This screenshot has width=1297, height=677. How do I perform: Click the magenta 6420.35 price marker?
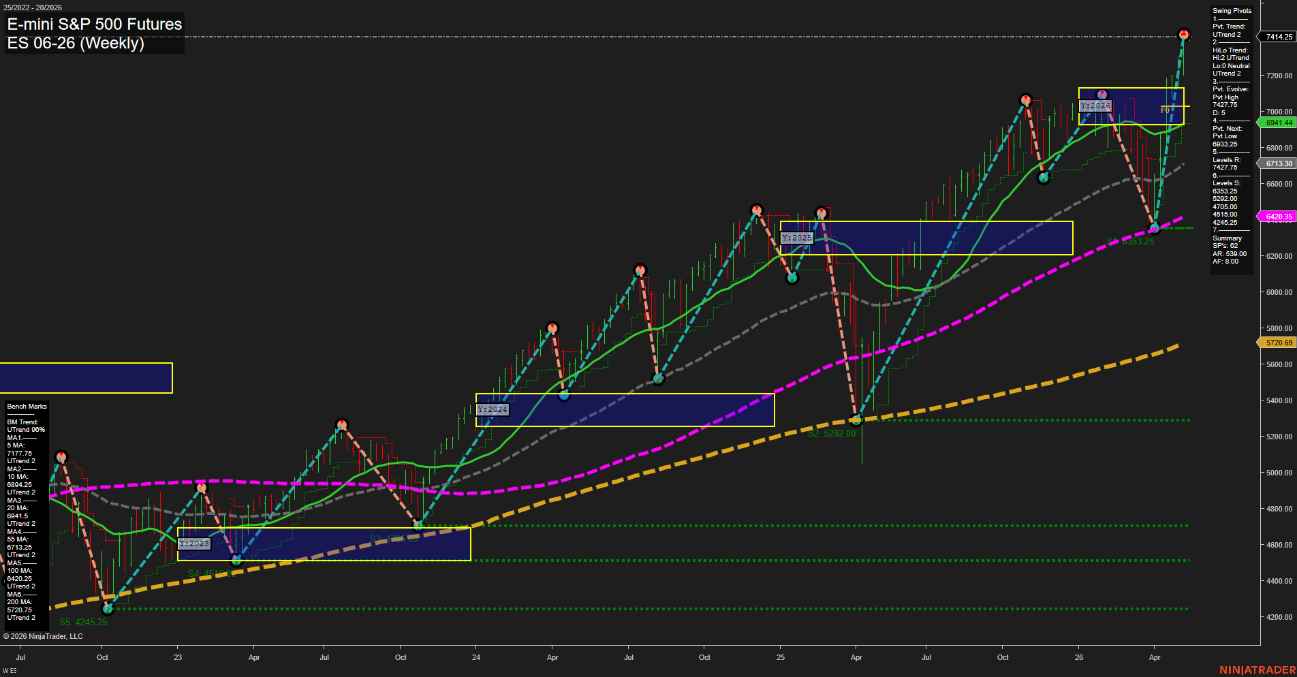pos(1277,217)
